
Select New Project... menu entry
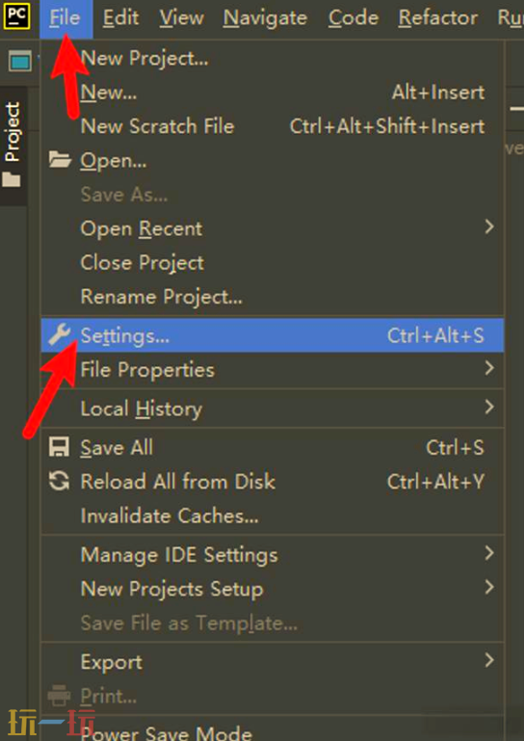(273, 59)
